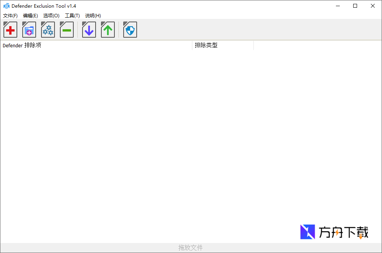Click the empty exclusion list area
382x253 pixels.
[x=154, y=135]
